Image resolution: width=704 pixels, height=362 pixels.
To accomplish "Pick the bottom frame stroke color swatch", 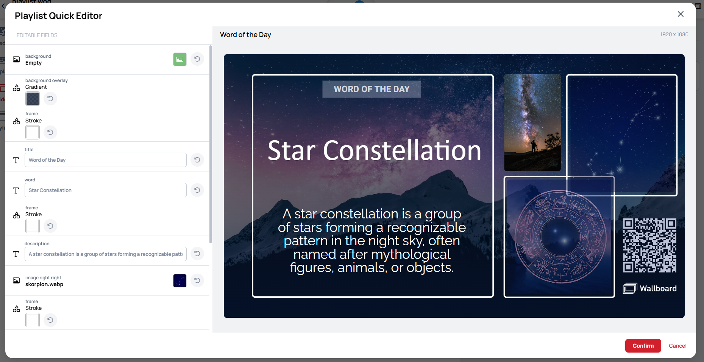I will click(33, 320).
